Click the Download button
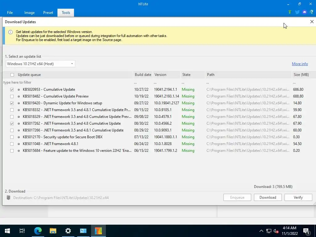316x237 pixels. (x=268, y=197)
